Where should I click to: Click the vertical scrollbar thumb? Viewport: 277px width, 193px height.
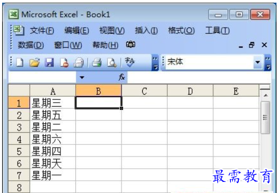point(265,117)
